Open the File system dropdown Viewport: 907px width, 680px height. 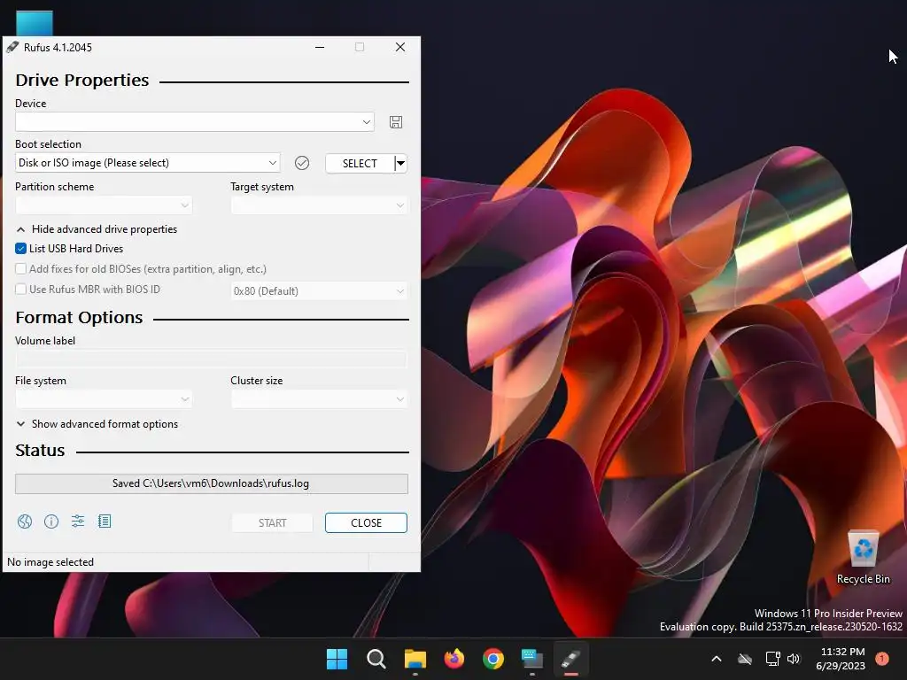click(x=104, y=399)
